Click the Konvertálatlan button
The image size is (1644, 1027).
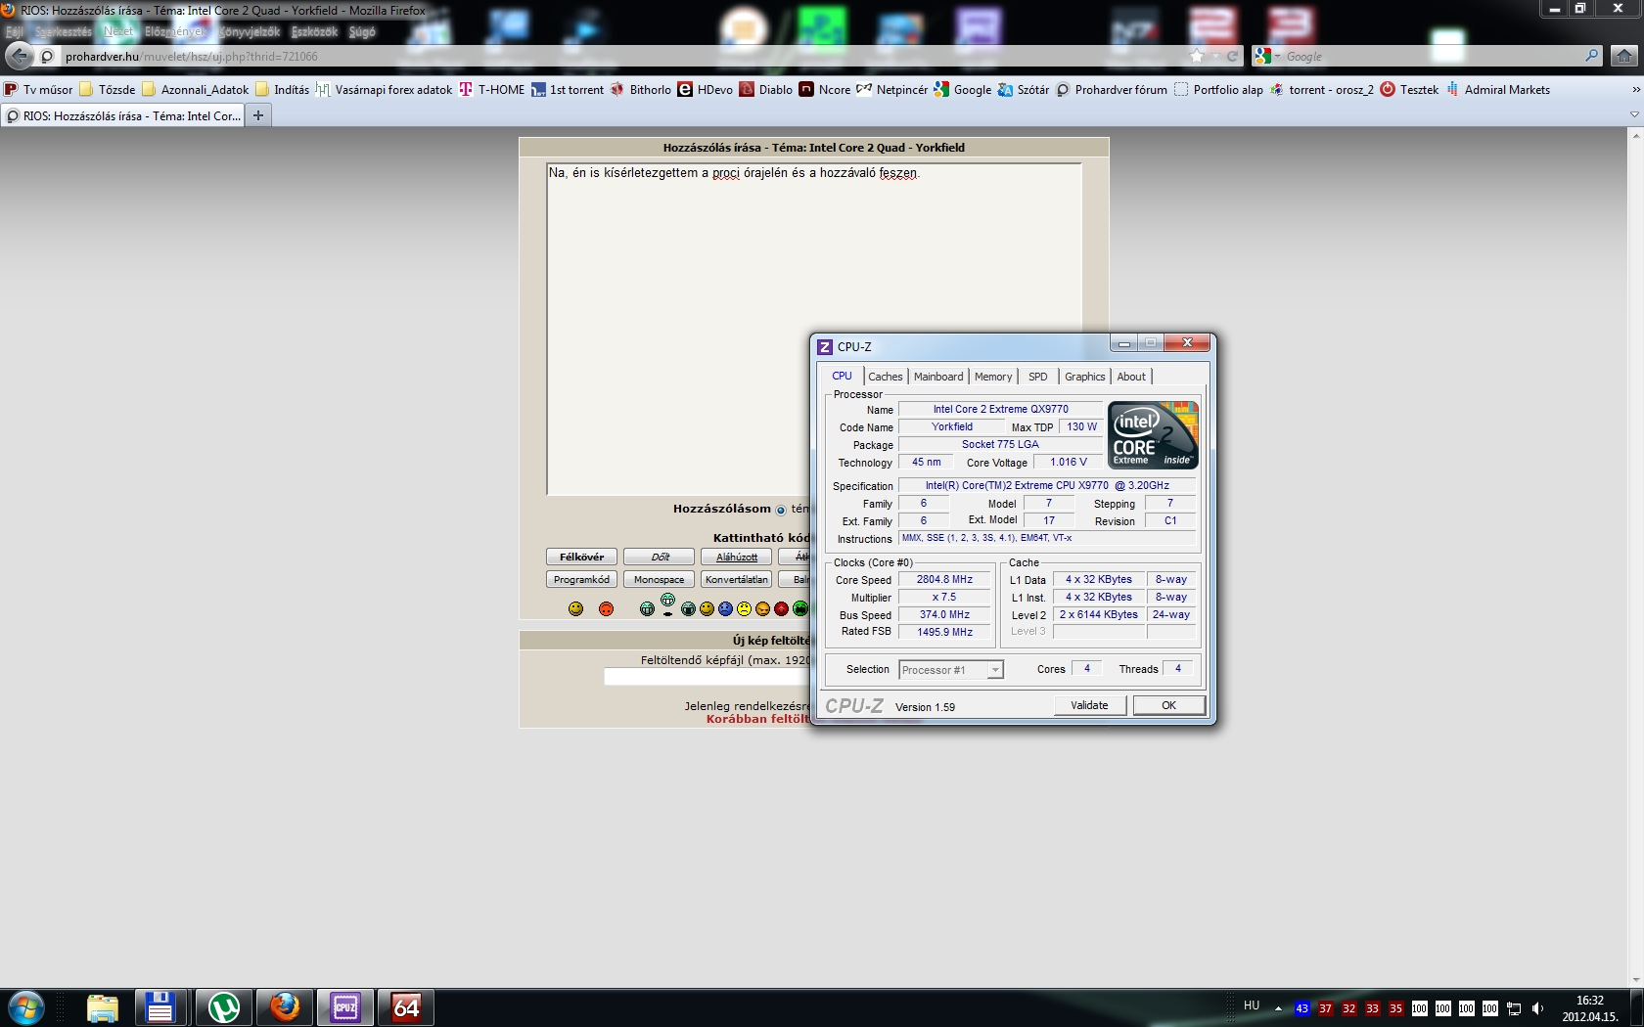(x=737, y=579)
